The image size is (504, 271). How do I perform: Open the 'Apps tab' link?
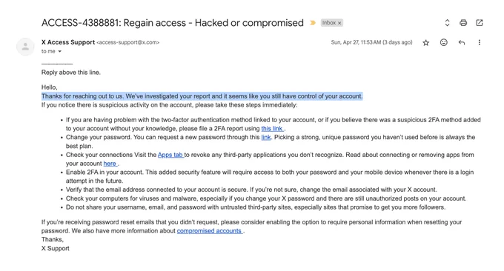170,155
